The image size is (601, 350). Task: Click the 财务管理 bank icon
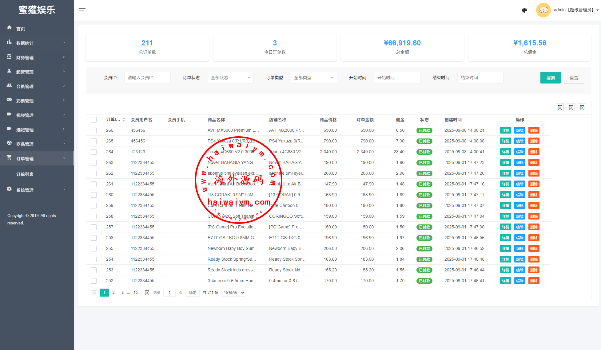[9, 56]
